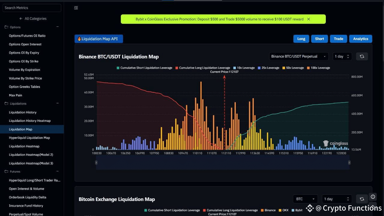384x216 pixels.
Task: Click left handle of chart range slider
Action: [96, 162]
